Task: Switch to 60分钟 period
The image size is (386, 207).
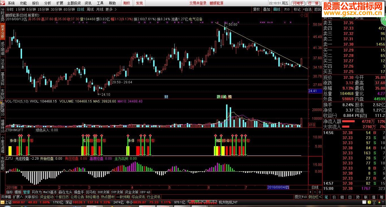Action: click(x=69, y=9)
